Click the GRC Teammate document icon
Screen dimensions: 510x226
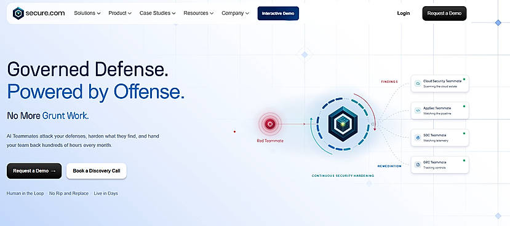click(418, 165)
